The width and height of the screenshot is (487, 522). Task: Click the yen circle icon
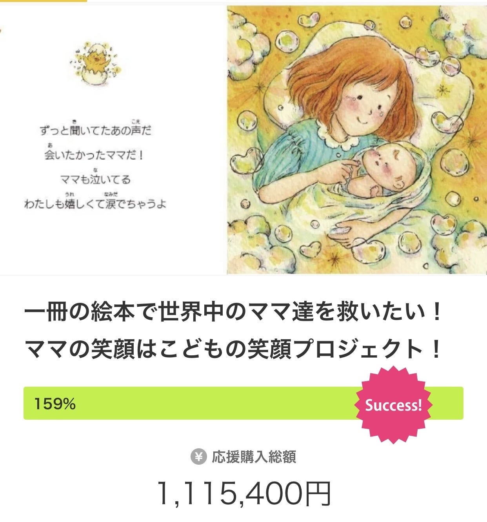pos(198,457)
